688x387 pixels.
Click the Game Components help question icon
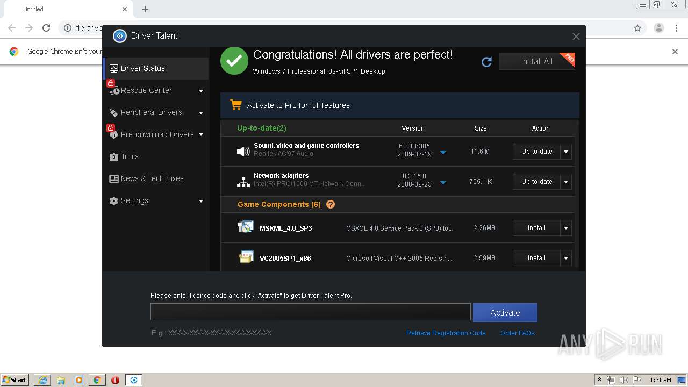[331, 204]
